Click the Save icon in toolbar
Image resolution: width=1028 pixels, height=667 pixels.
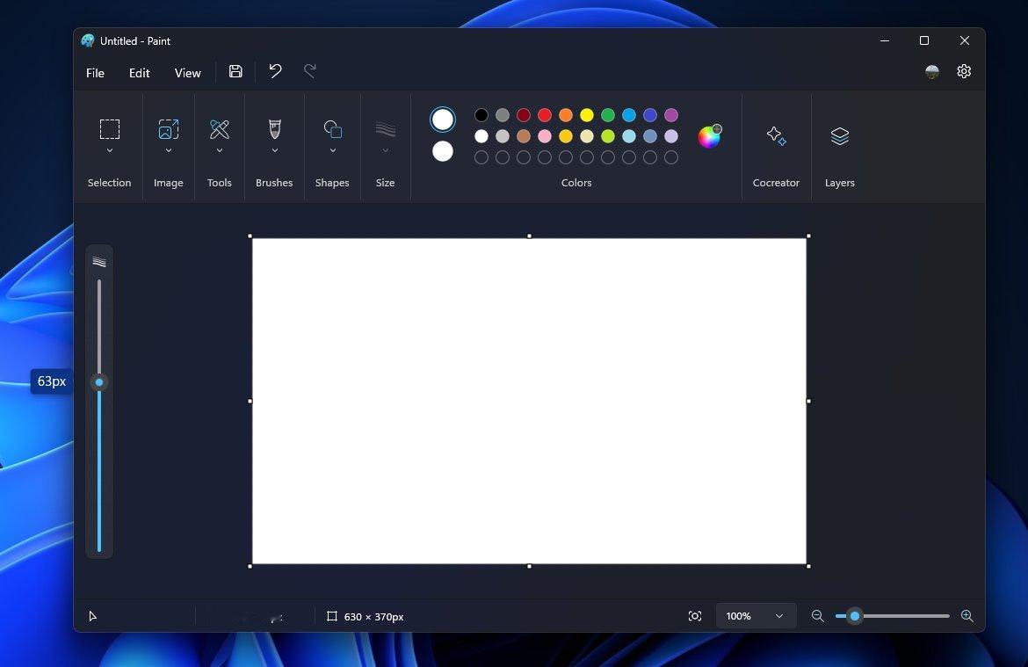click(x=235, y=71)
